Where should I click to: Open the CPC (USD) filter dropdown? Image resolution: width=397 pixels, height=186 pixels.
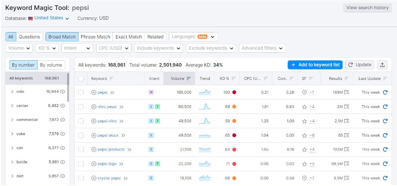[114, 48]
